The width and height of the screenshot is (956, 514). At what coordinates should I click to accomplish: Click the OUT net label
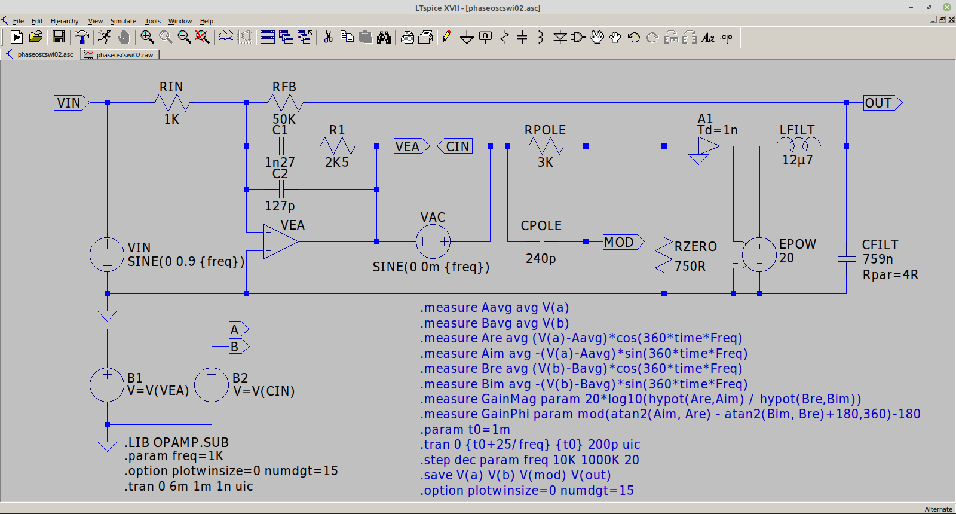point(883,103)
